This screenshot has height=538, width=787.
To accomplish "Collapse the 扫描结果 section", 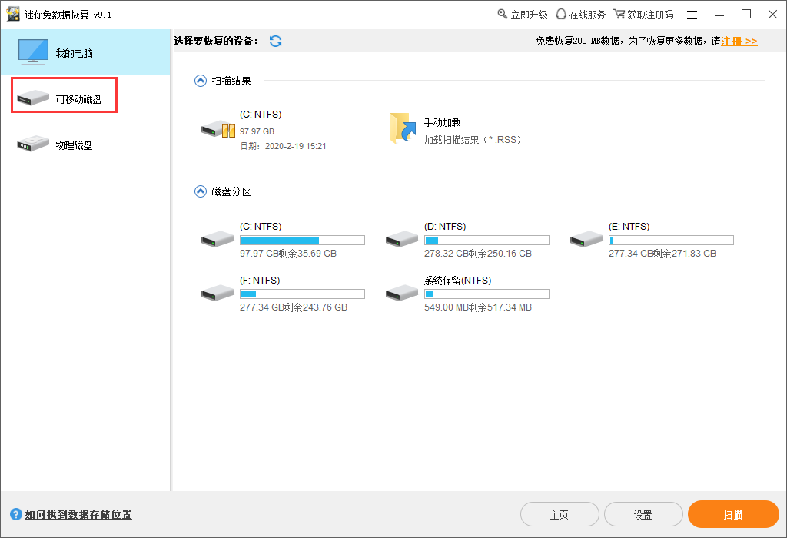I will coord(201,81).
